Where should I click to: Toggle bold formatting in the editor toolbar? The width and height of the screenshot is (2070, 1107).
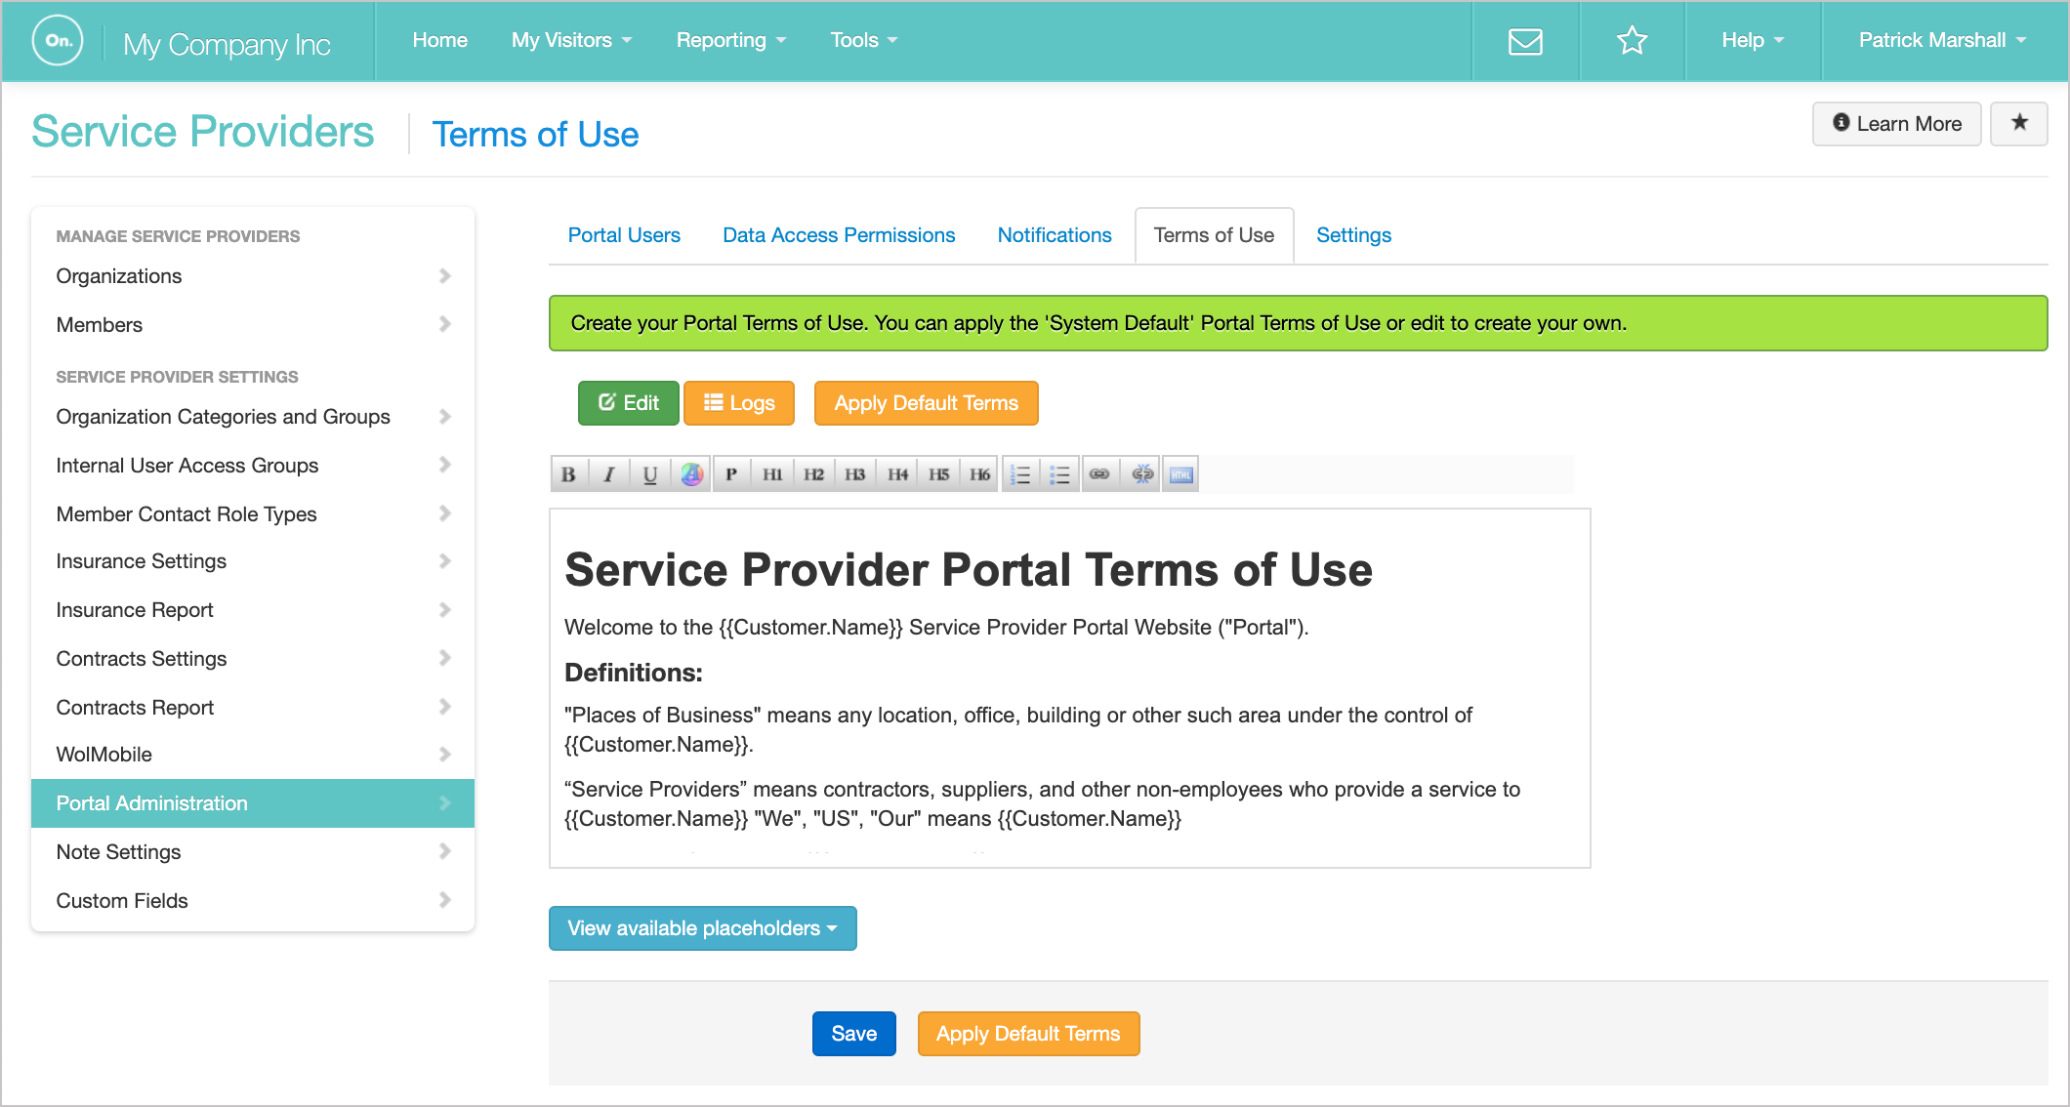pyautogui.click(x=568, y=474)
